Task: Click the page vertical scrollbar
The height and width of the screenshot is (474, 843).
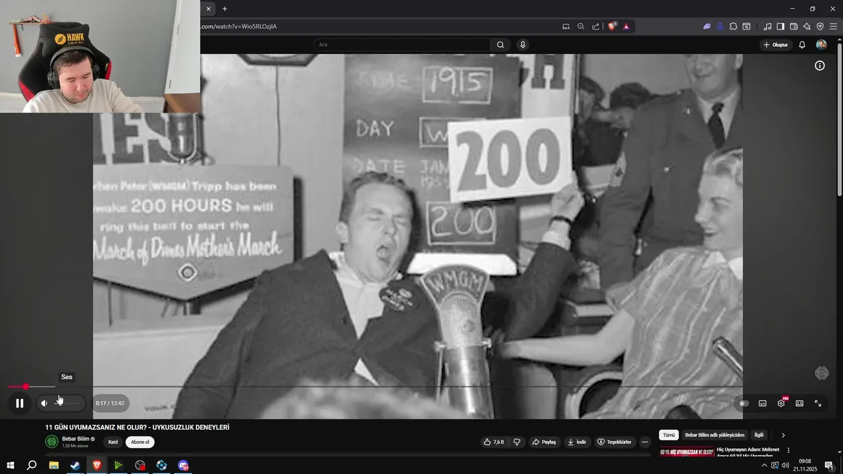Action: tap(839, 118)
